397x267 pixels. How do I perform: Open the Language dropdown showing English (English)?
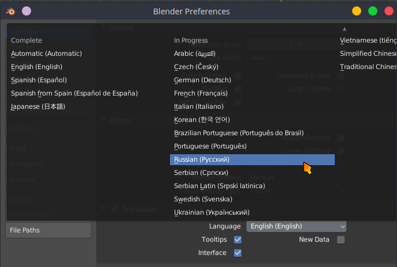(296, 226)
